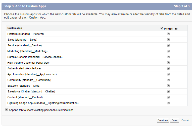The image size is (194, 127).
Task: Click the Custom App column header
Action: click(15, 28)
